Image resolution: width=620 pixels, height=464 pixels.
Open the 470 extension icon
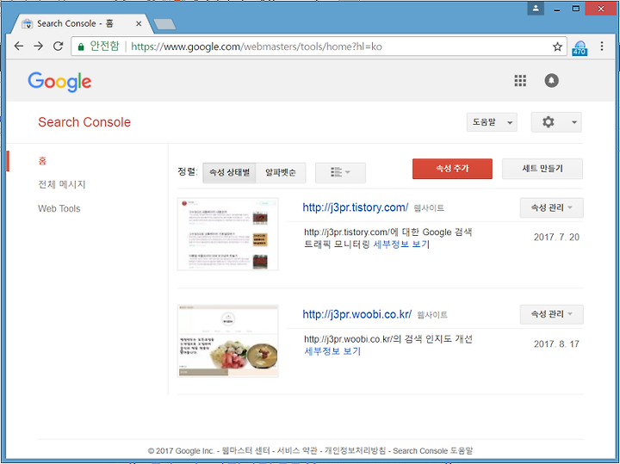click(x=580, y=47)
